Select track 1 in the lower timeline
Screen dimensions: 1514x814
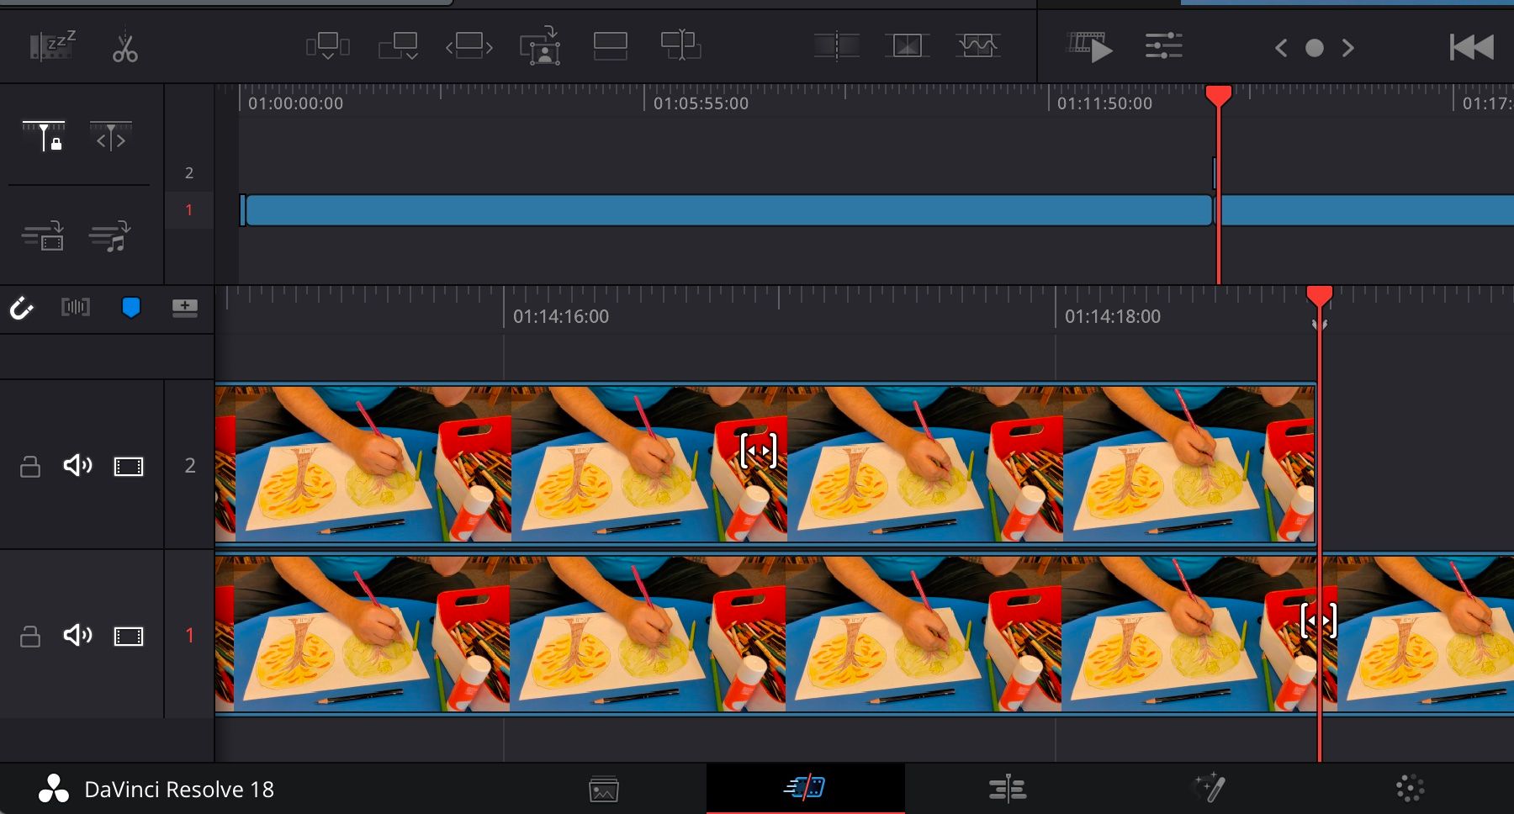coord(190,636)
